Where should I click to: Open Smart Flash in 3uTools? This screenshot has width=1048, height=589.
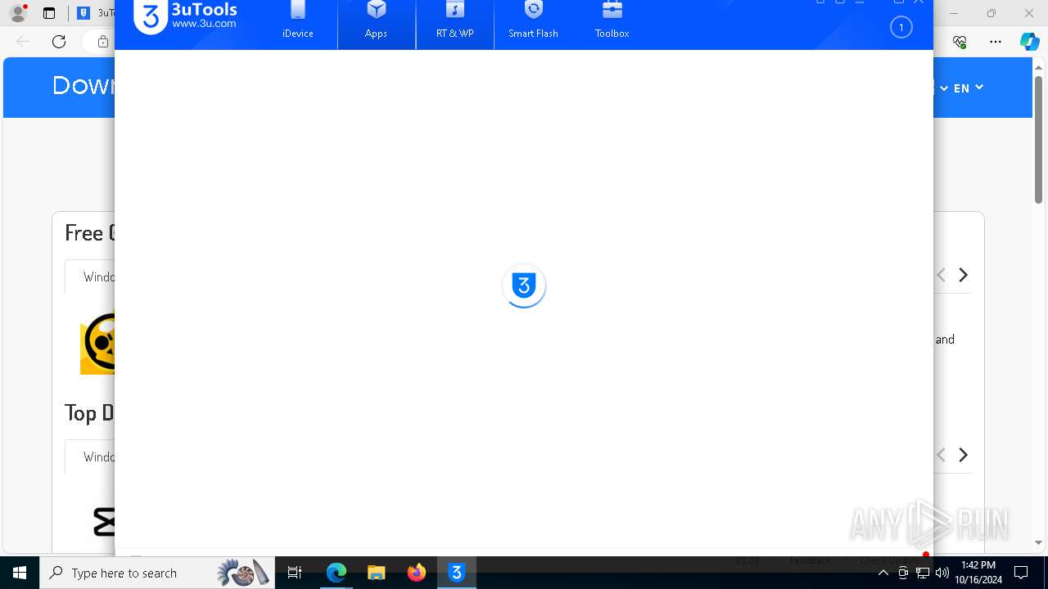533,21
